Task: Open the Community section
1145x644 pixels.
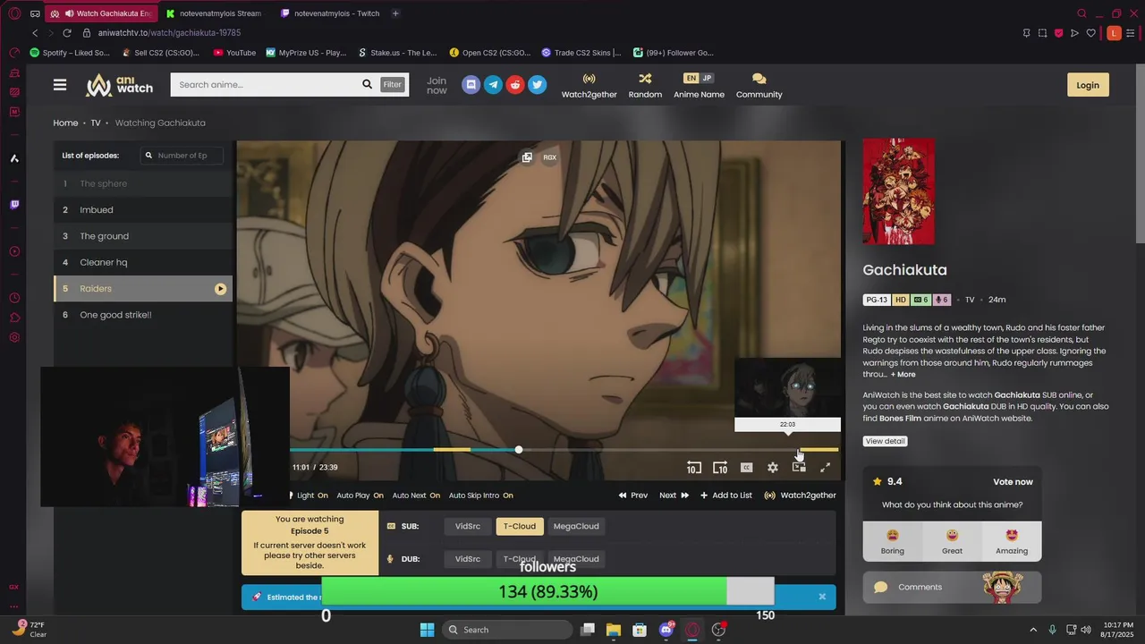Action: (759, 85)
